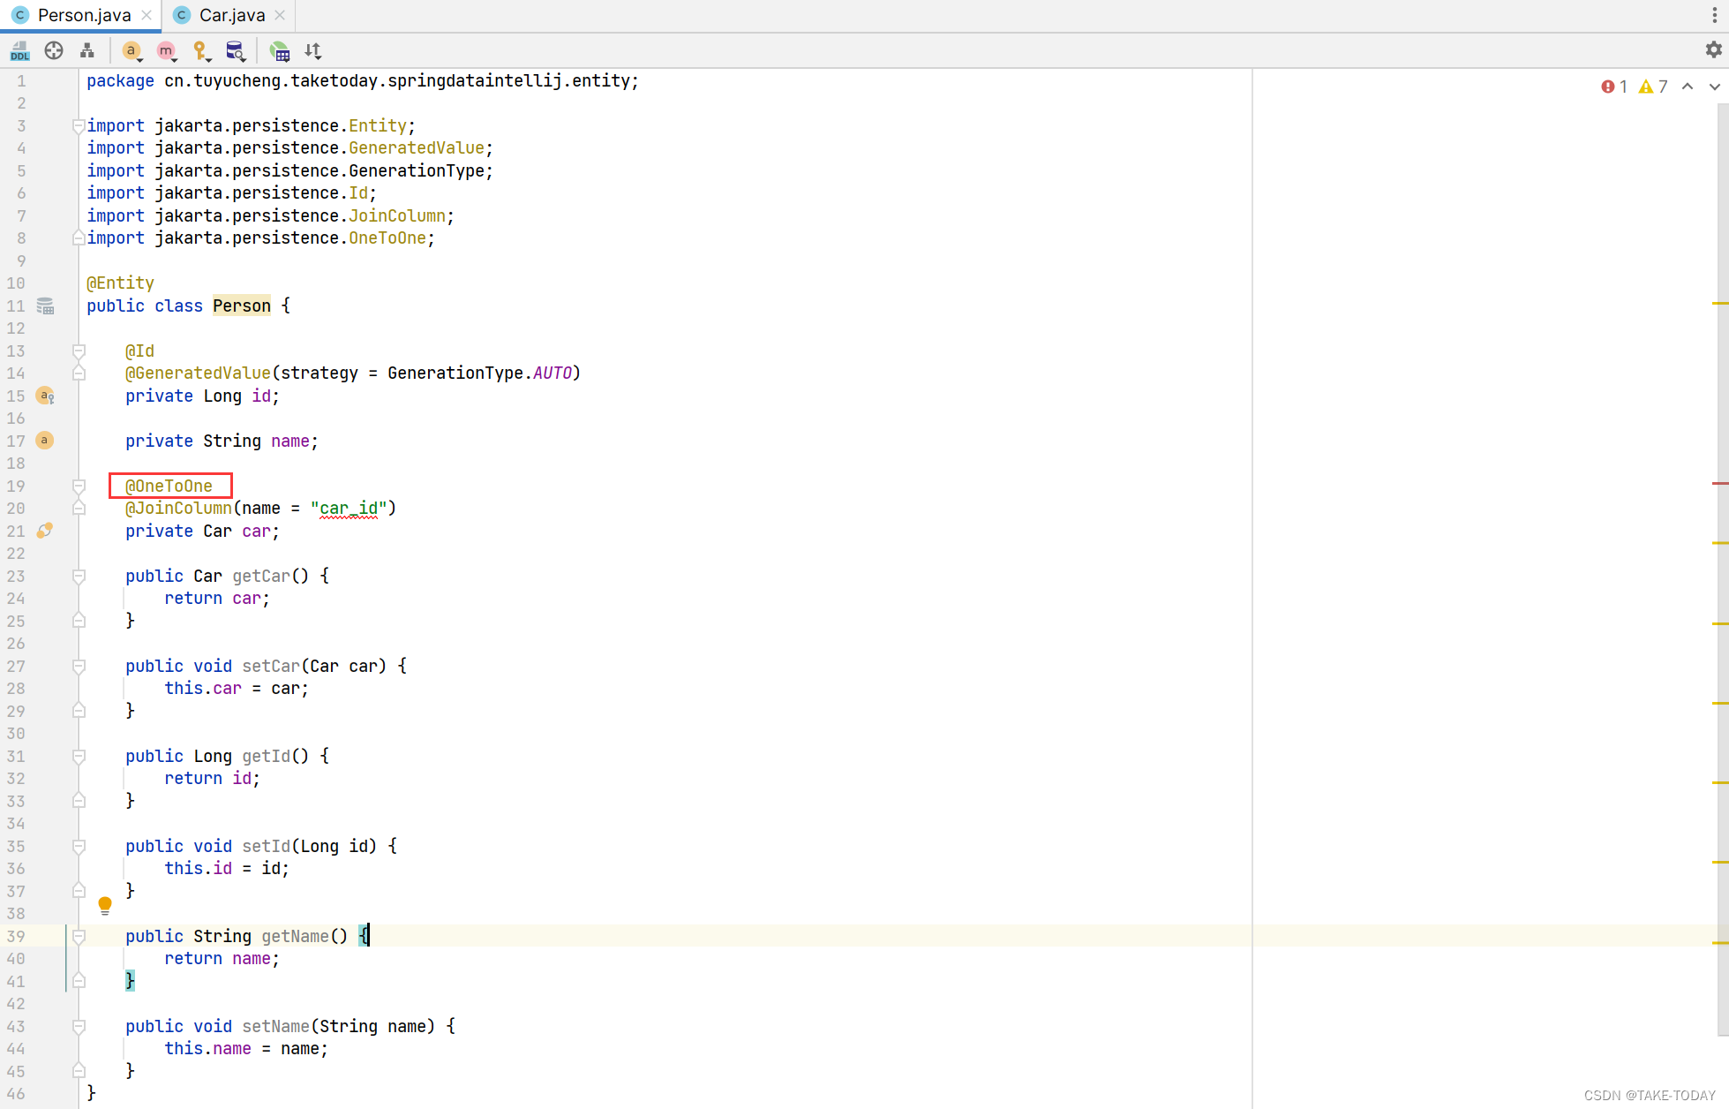Open the editor settings gear
1729x1109 pixels.
1713,50
